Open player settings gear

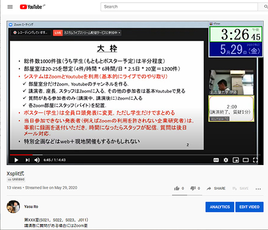point(226,160)
